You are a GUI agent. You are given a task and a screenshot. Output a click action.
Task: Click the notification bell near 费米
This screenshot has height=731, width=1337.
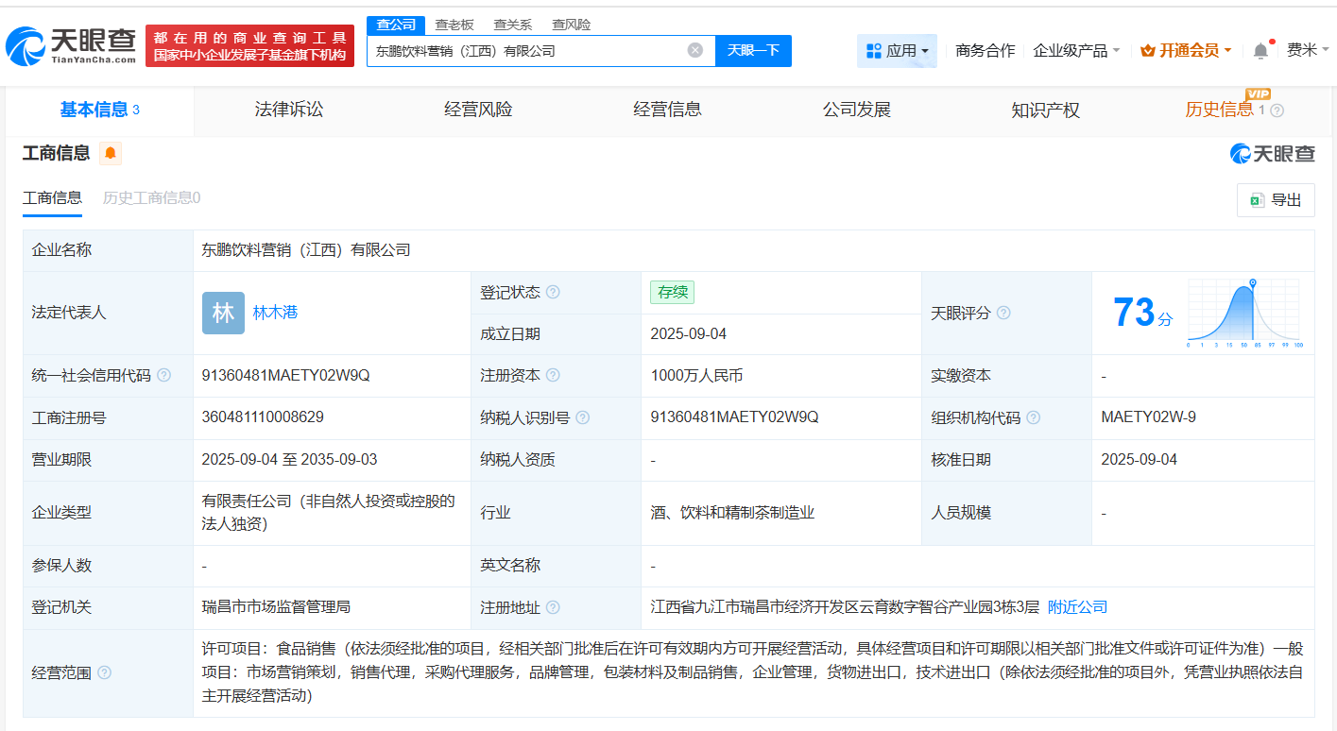(1260, 50)
